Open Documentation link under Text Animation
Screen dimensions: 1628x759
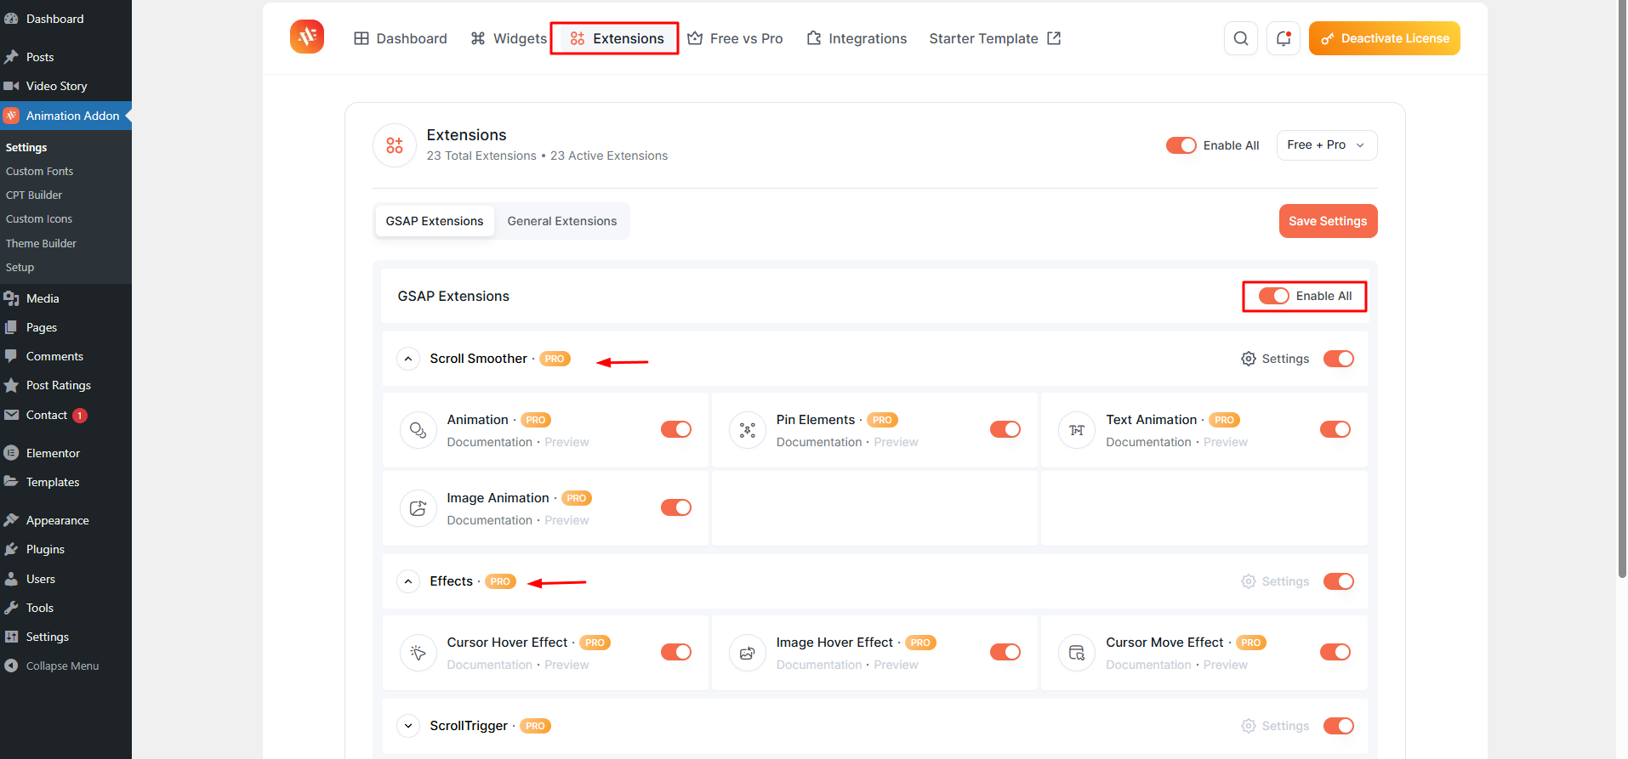[x=1148, y=442]
